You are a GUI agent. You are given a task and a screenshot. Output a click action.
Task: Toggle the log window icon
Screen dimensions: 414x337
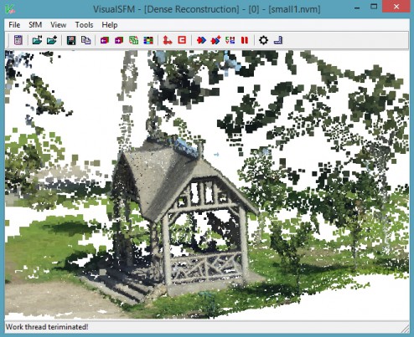coord(18,40)
